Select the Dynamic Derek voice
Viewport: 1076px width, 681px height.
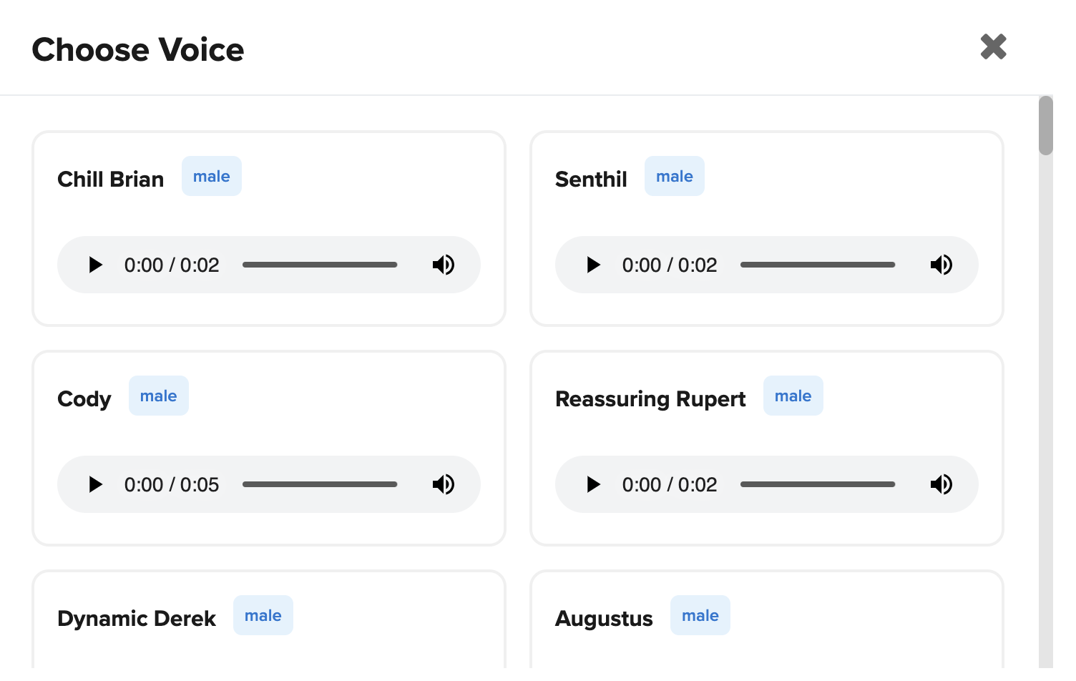pyautogui.click(x=137, y=619)
